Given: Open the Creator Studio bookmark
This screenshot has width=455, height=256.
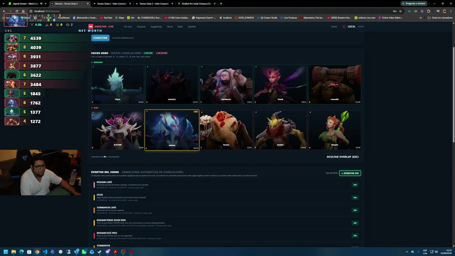Looking at the screenshot, I should (267, 17).
